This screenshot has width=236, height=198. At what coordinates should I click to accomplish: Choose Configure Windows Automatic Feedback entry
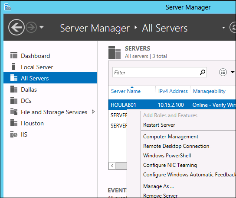tap(189, 175)
